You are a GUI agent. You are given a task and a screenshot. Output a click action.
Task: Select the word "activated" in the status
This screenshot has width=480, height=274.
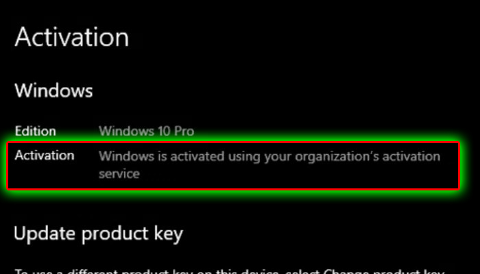point(197,156)
